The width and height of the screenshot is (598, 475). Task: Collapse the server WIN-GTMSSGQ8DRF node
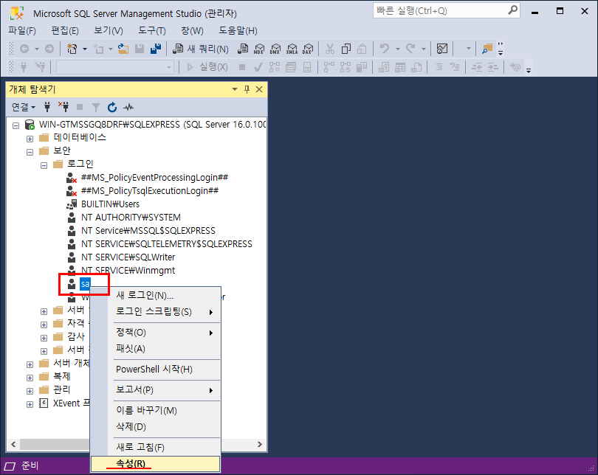click(x=16, y=125)
